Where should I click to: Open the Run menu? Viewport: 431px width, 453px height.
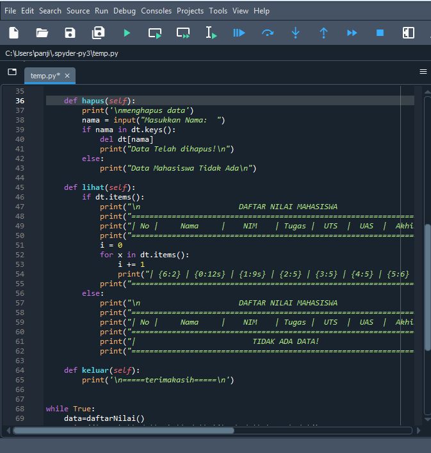[101, 11]
